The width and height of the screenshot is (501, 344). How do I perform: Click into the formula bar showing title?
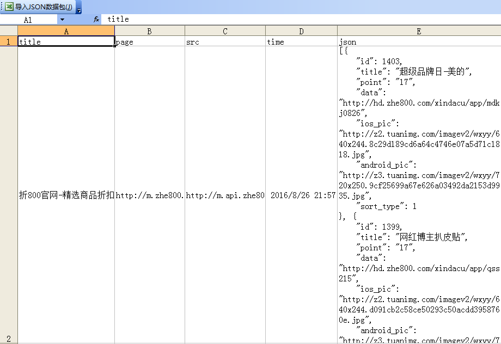click(x=300, y=20)
